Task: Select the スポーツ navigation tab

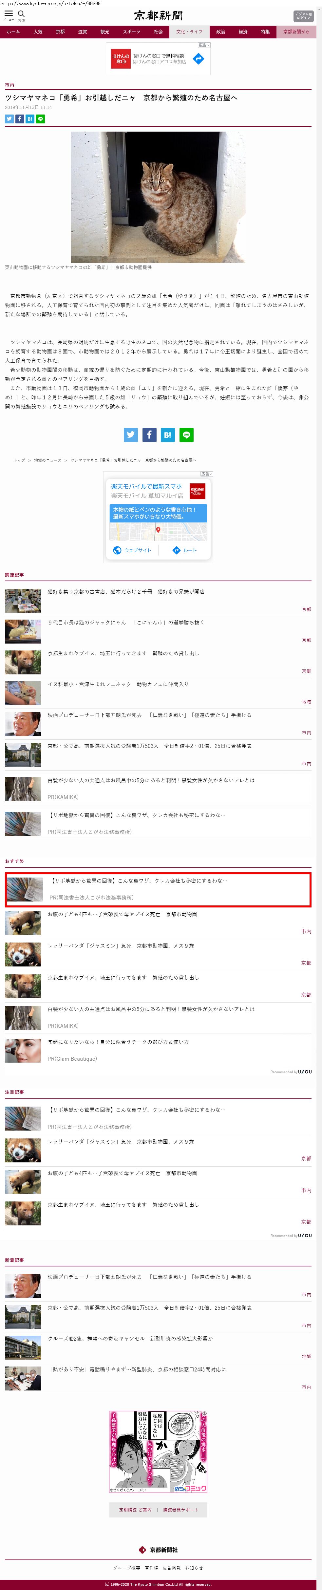Action: [131, 32]
